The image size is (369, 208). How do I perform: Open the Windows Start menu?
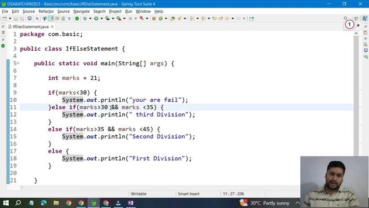coord(6,203)
